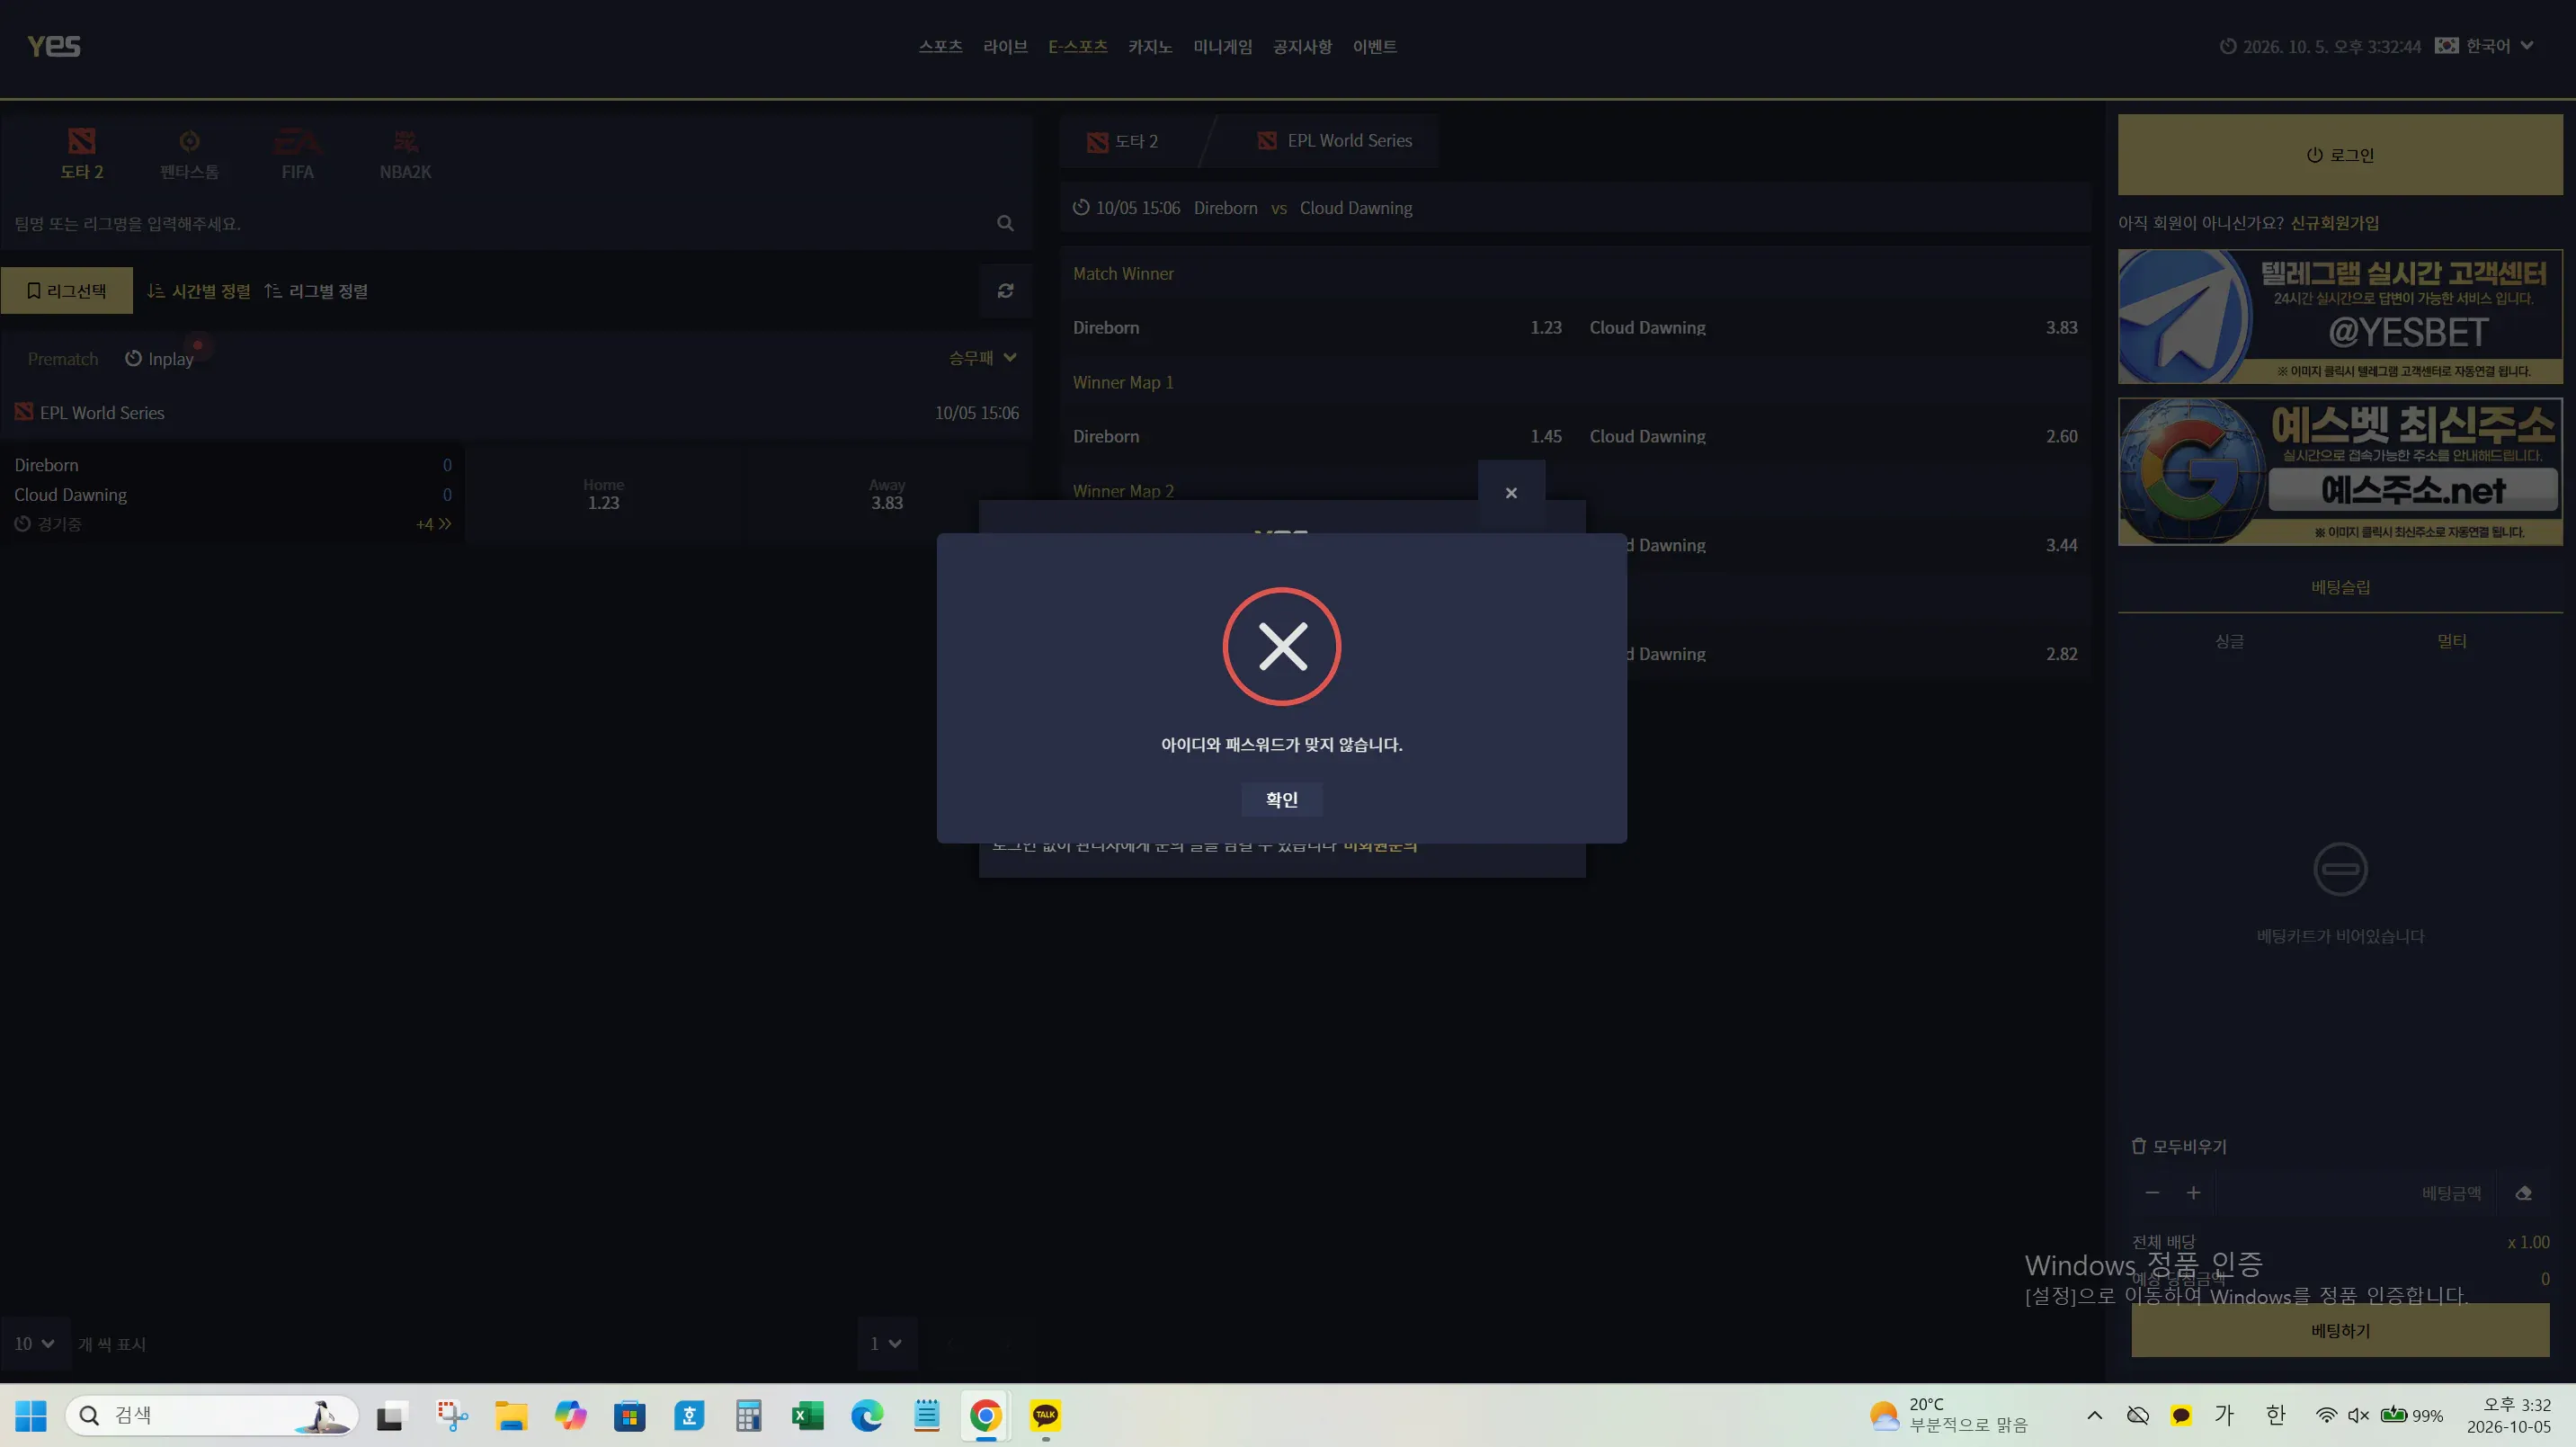
Task: Select the NBA2K game icon
Action: [405, 154]
